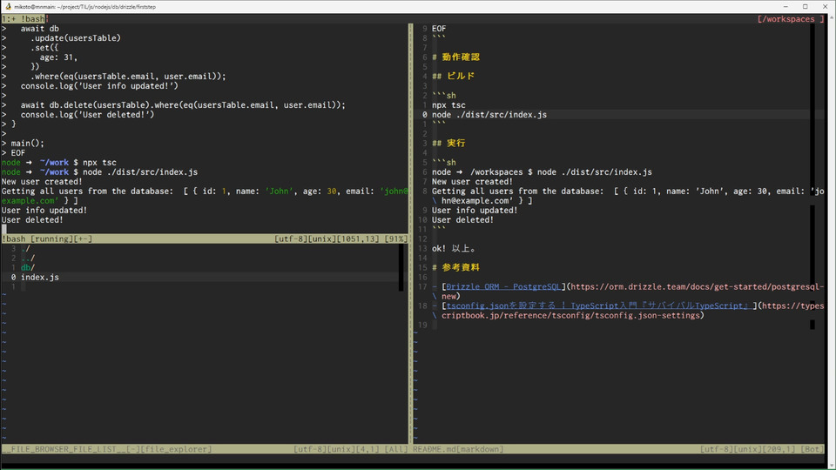The image size is (836, 470).
Task: Click 'User deleted!' in README pane
Action: [462, 219]
